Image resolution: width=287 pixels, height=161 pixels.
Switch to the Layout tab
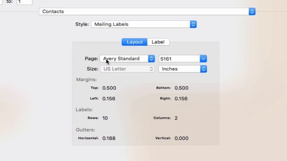(x=135, y=42)
